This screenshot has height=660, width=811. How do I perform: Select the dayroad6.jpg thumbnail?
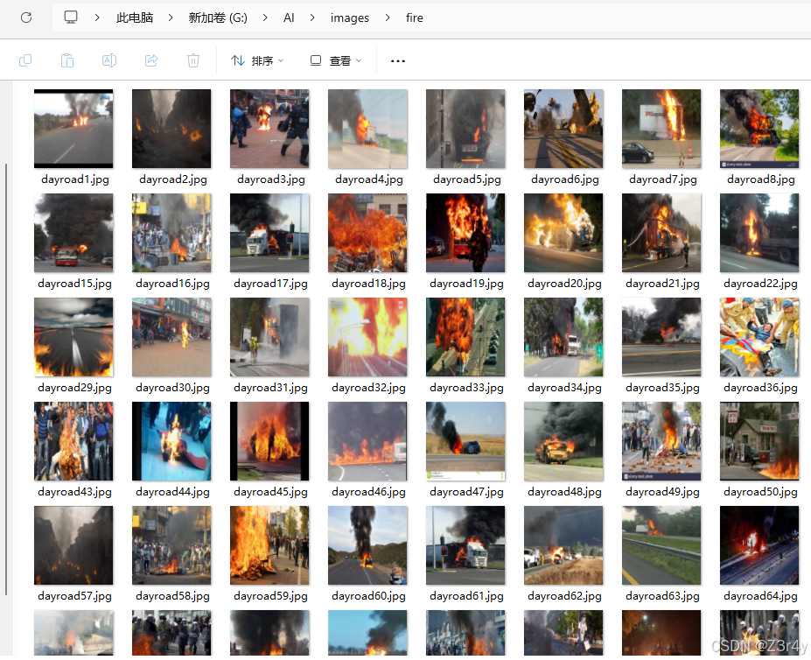click(x=563, y=129)
